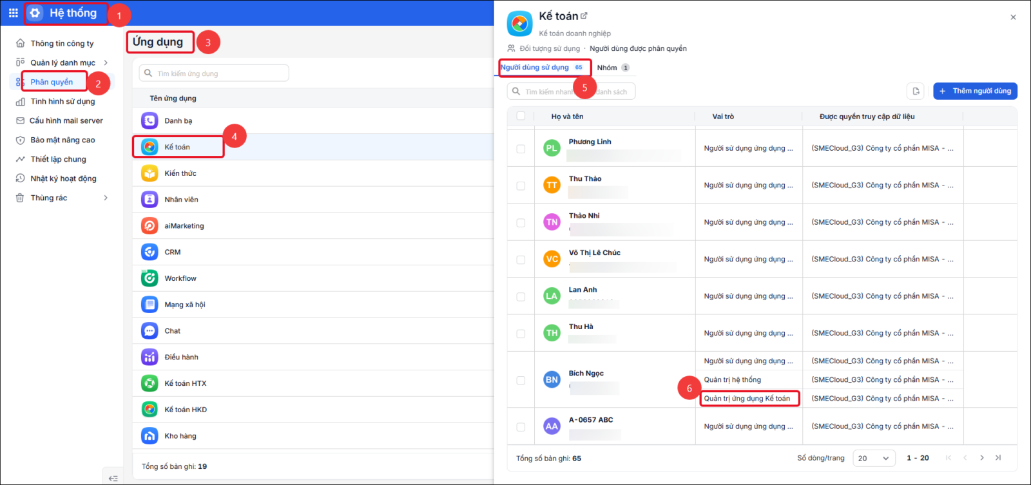Open Thiết lập chung menu

(x=58, y=159)
